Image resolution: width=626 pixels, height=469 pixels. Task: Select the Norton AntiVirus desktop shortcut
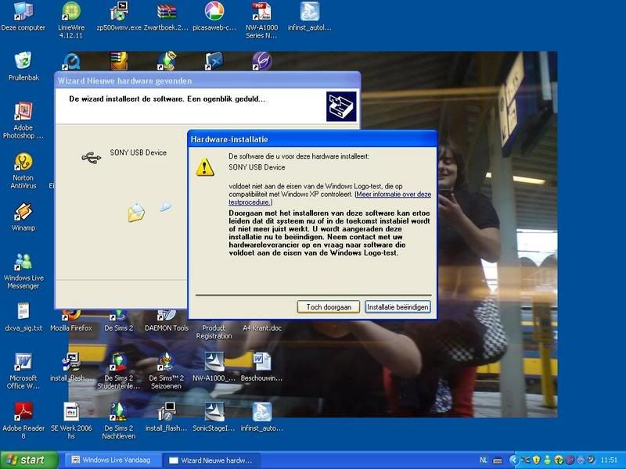click(23, 170)
